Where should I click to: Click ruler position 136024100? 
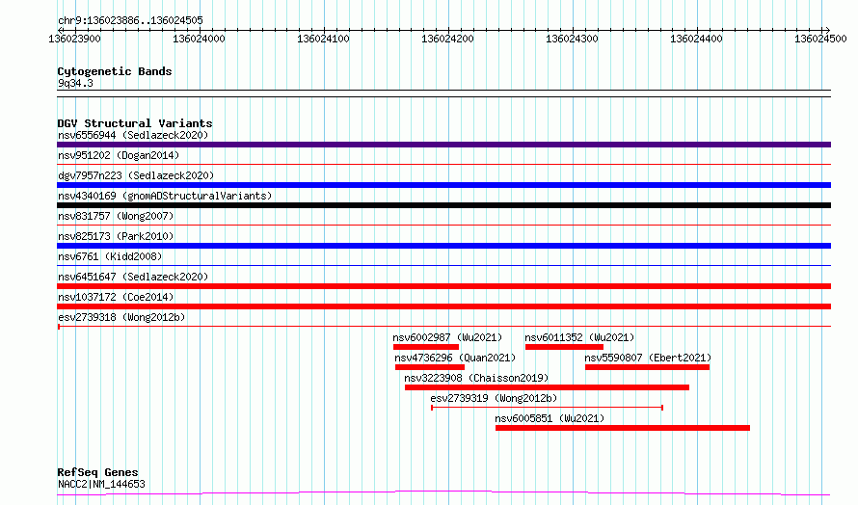pos(323,39)
